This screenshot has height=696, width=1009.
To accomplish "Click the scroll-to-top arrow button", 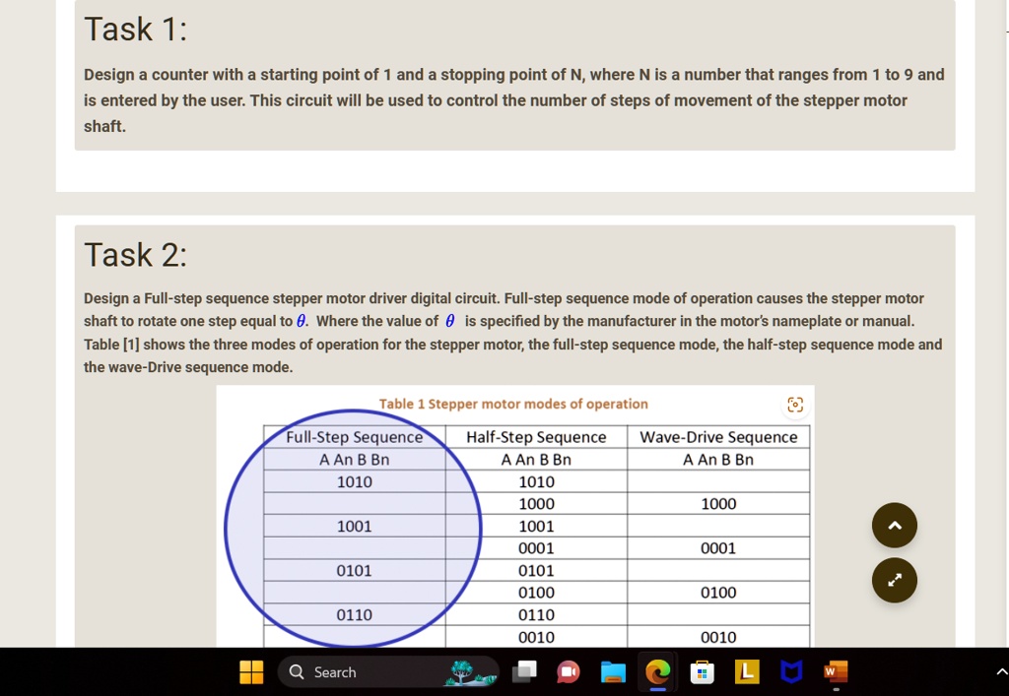I will pos(895,525).
